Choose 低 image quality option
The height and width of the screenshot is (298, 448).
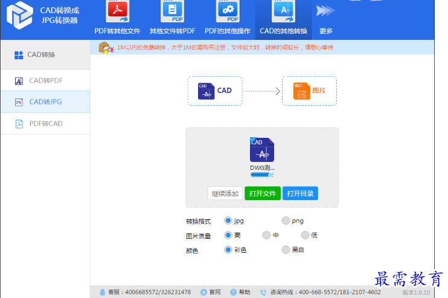click(x=305, y=235)
